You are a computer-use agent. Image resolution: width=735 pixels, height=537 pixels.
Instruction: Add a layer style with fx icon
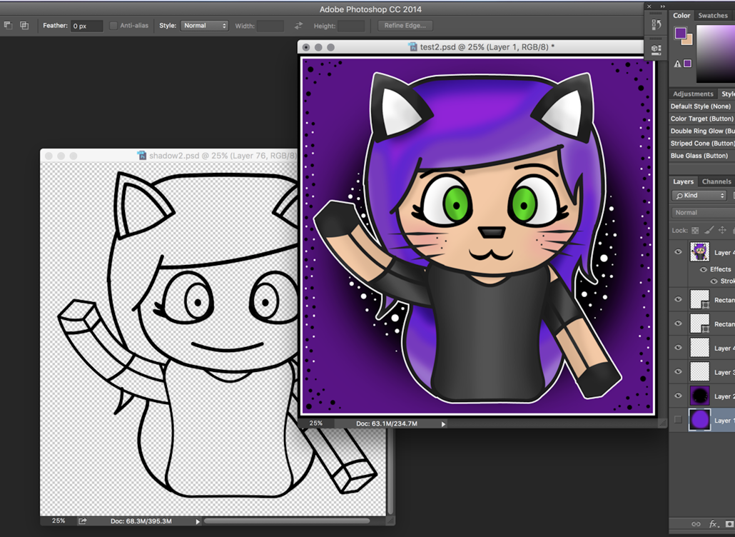point(713,524)
